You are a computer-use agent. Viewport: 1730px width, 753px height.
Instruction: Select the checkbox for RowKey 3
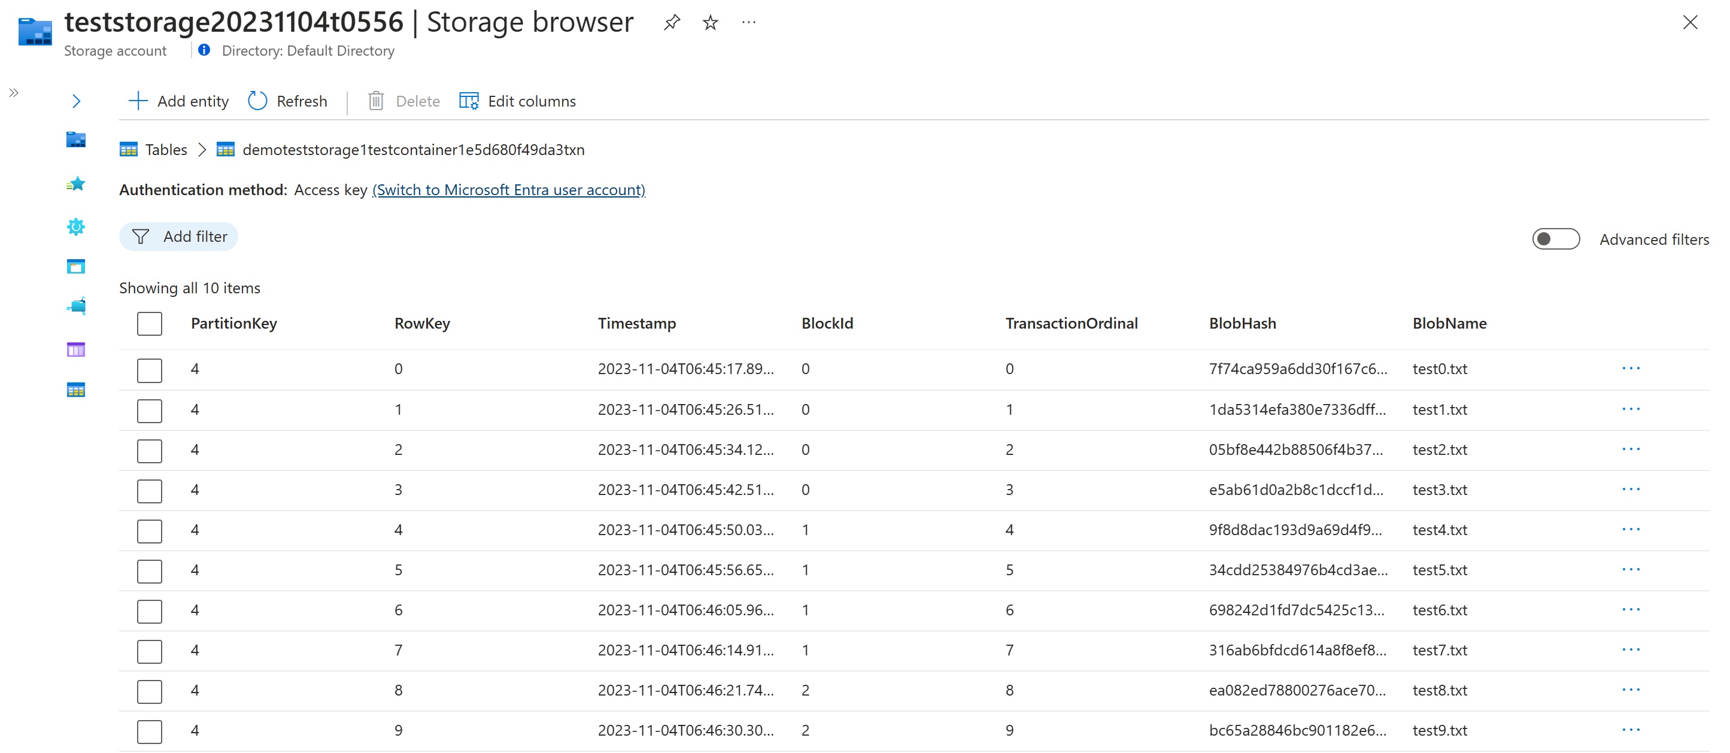tap(147, 488)
